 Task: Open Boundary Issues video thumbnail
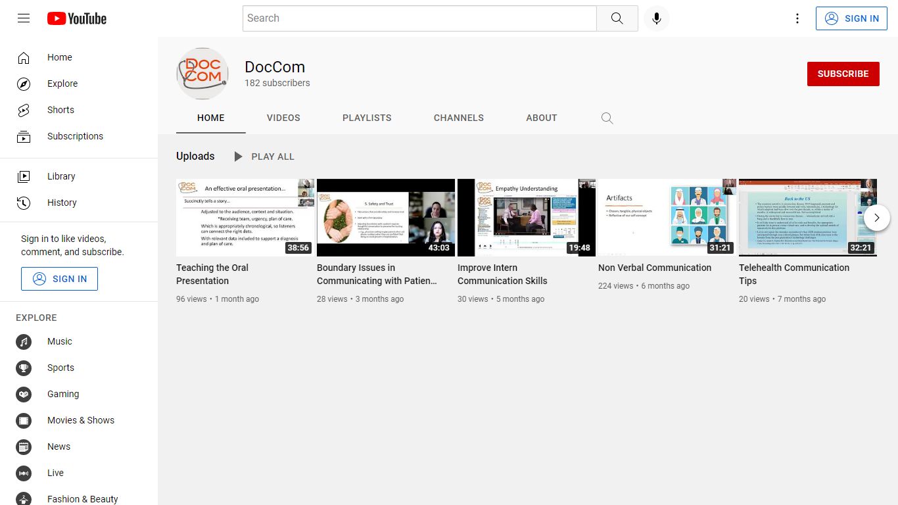pos(386,218)
